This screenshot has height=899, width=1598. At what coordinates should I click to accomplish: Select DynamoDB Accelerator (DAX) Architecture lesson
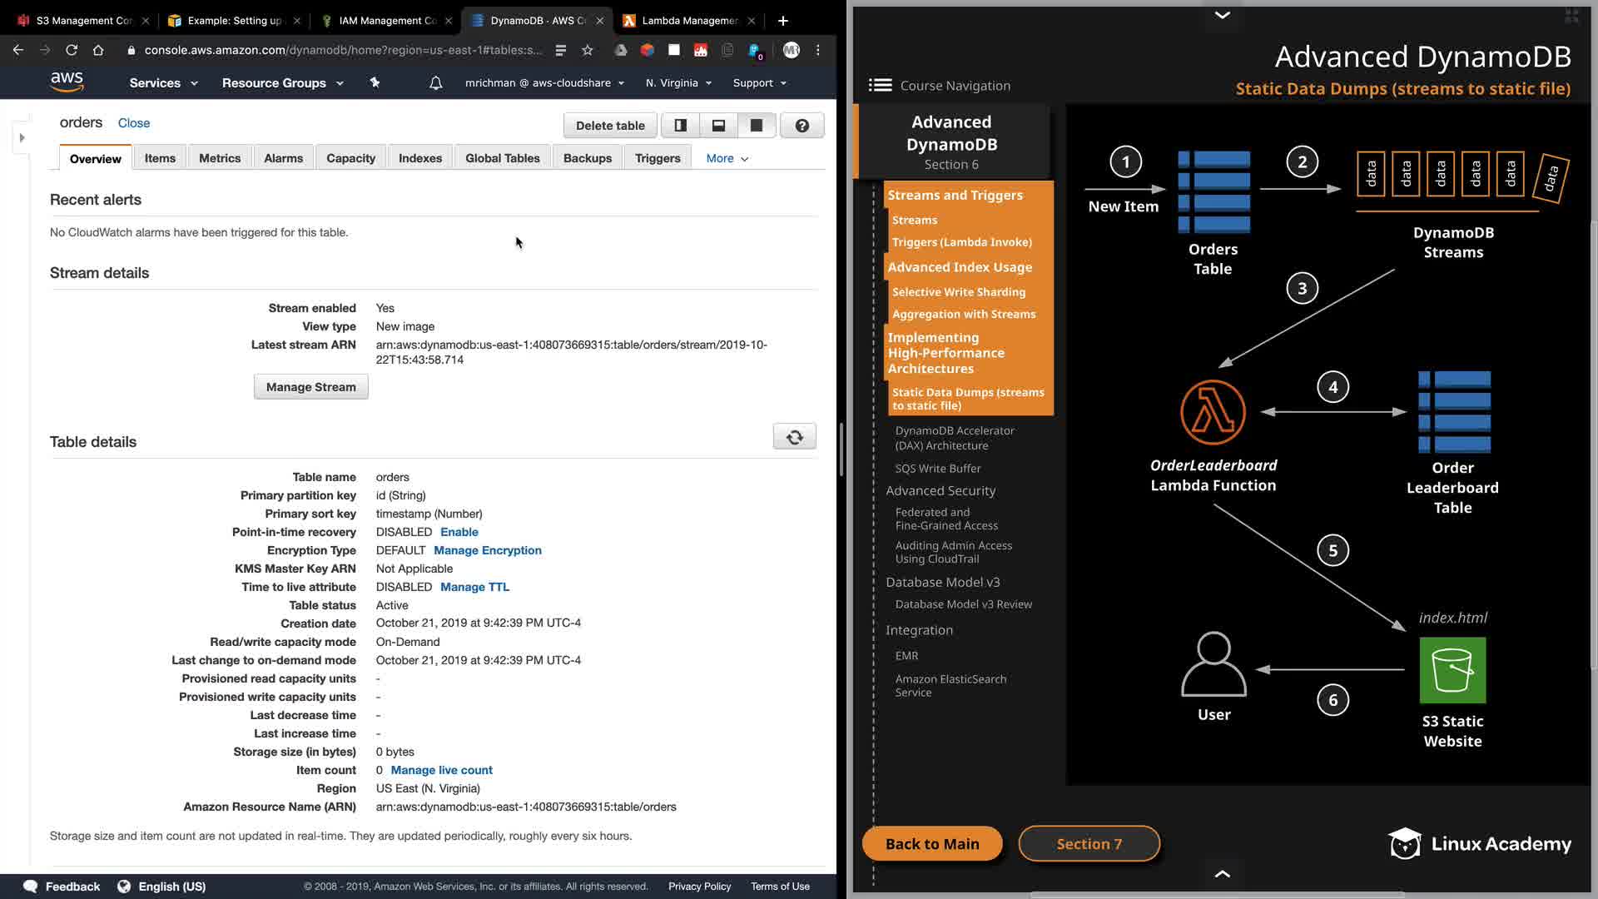click(954, 438)
